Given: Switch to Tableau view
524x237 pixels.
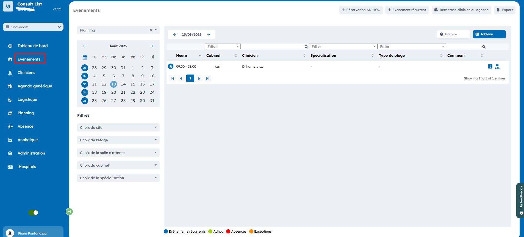Looking at the screenshot, I should [x=489, y=34].
